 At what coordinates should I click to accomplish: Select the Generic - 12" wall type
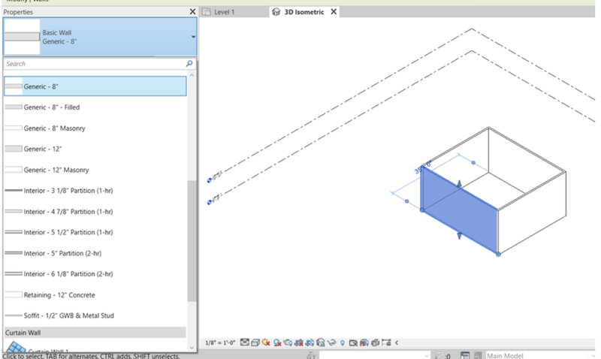click(95, 149)
